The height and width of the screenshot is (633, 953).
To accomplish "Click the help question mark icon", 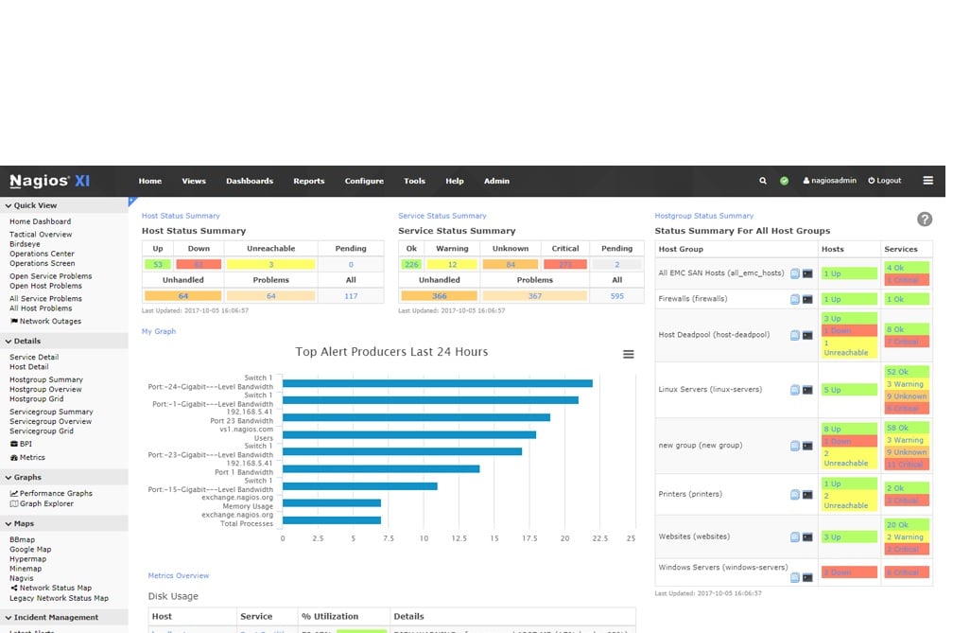I will tap(925, 220).
